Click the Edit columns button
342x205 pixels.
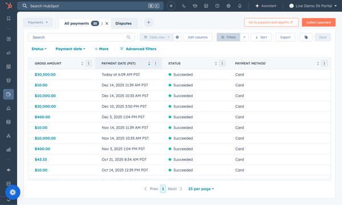tap(198, 37)
